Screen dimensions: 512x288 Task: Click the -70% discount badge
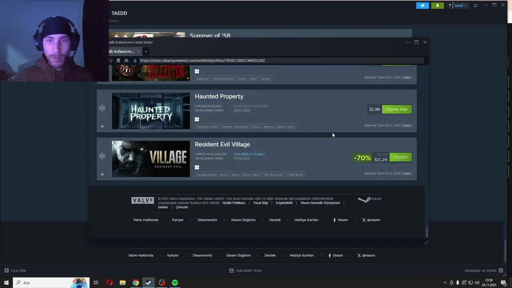(362, 158)
